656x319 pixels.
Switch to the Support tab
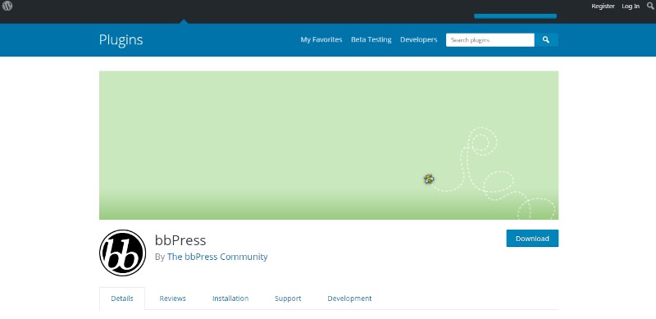tap(288, 298)
